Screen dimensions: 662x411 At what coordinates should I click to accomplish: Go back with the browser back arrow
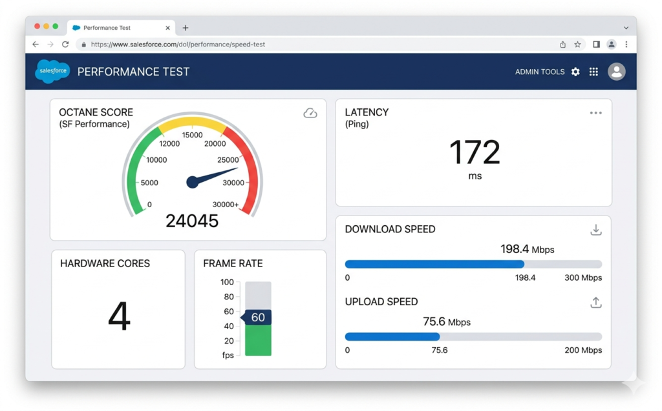(x=36, y=45)
